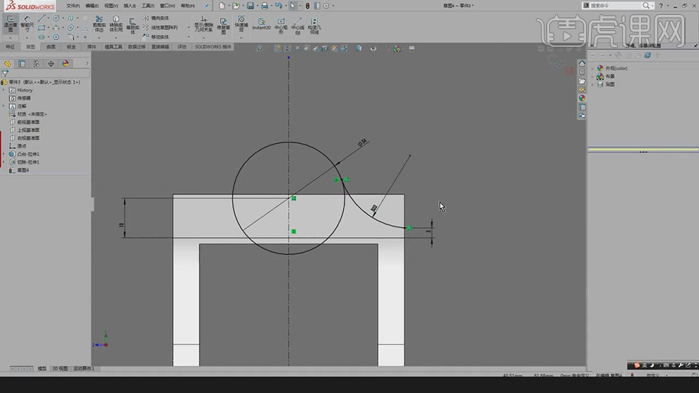Image resolution: width=699 pixels, height=393 pixels.
Task: Expand the 凸台-拉伸1 feature node
Action: pyautogui.click(x=4, y=154)
